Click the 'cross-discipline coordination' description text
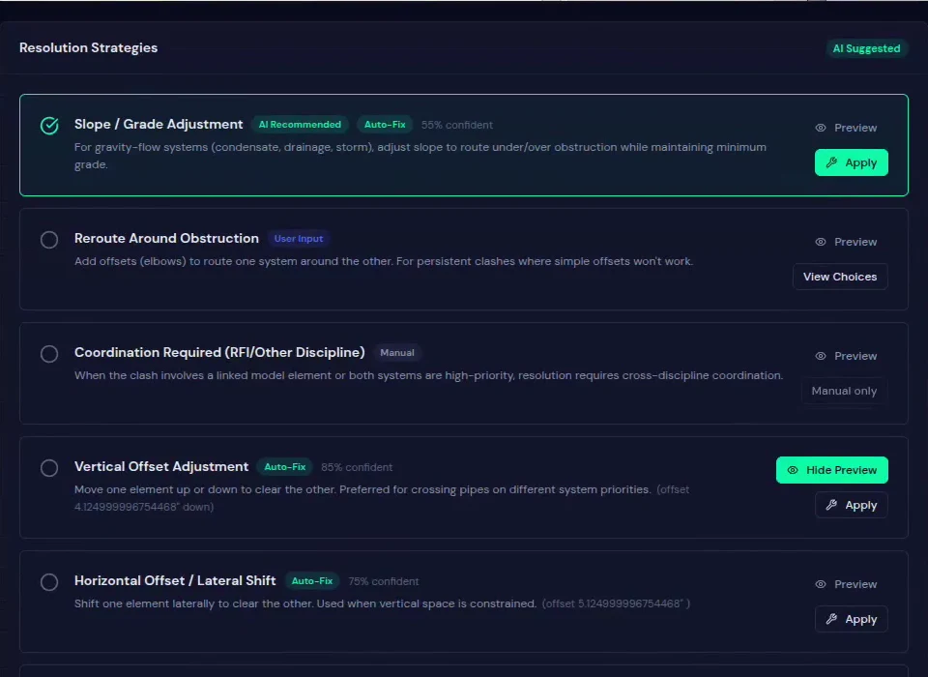 428,375
